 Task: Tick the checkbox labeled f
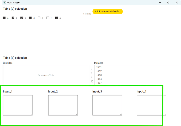click(48, 18)
